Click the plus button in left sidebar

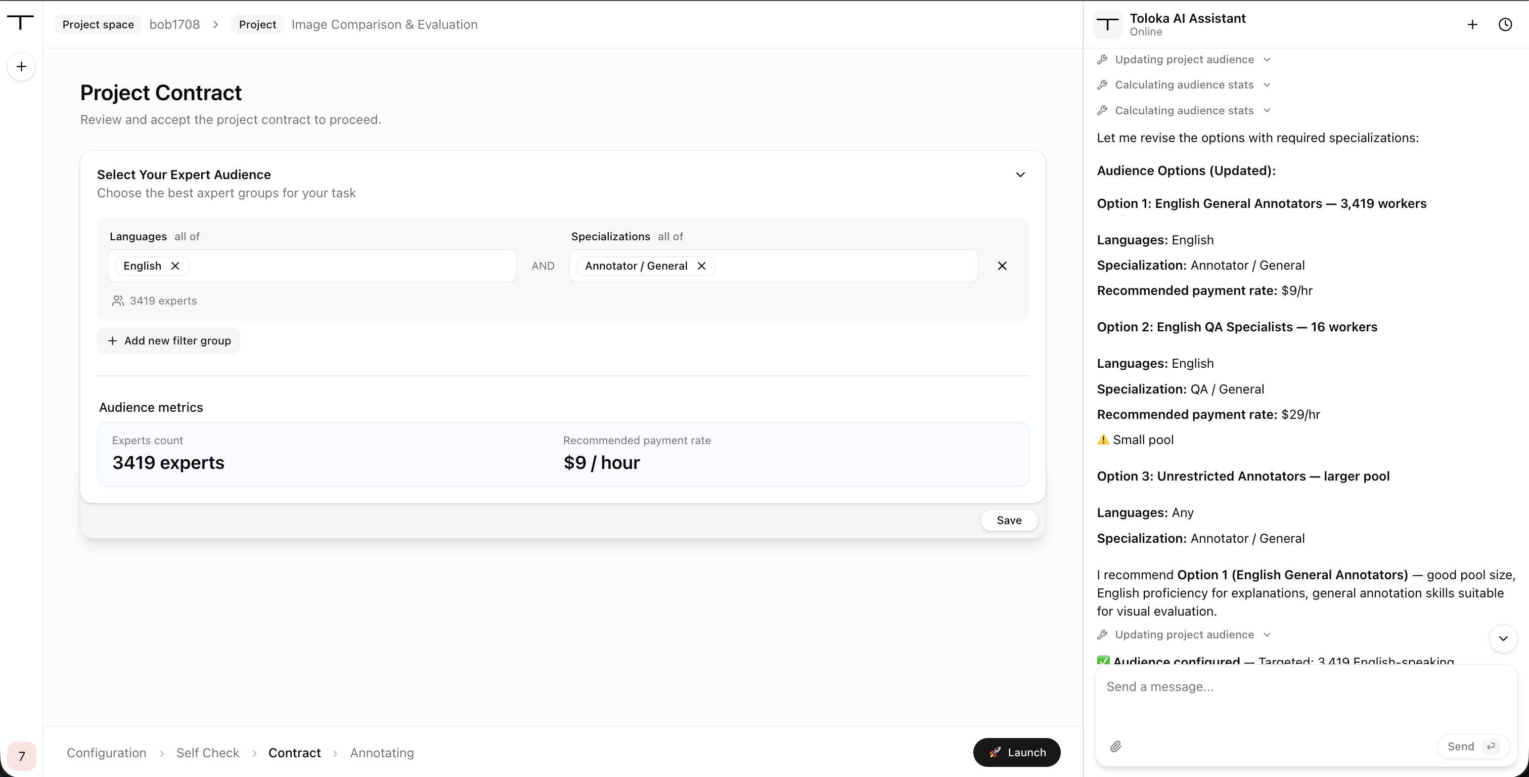point(21,67)
